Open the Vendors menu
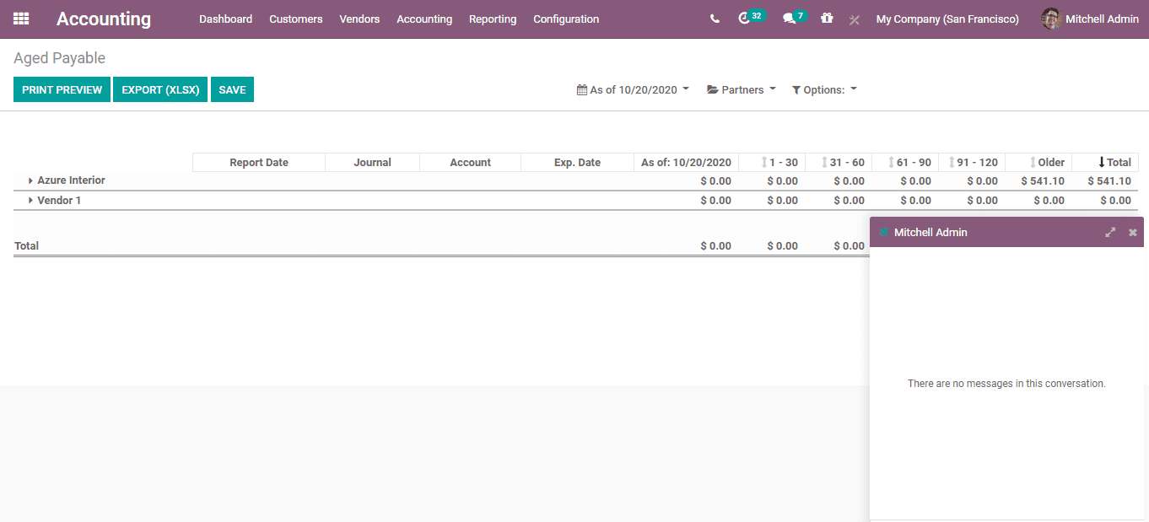1149x522 pixels. (359, 19)
